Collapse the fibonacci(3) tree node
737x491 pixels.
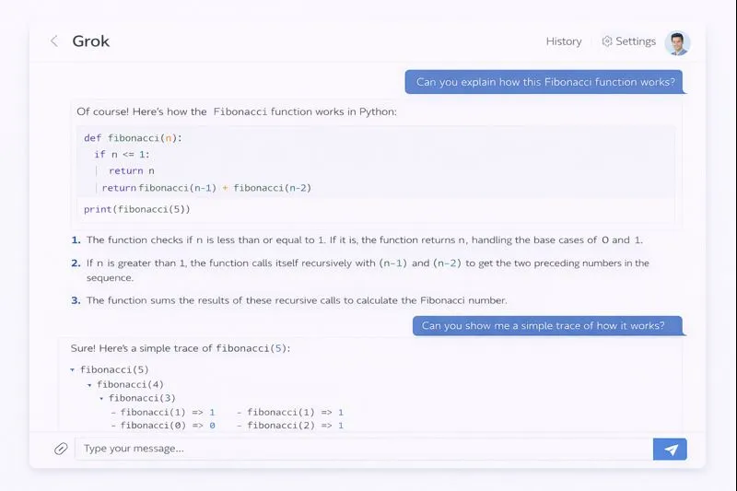tap(101, 399)
